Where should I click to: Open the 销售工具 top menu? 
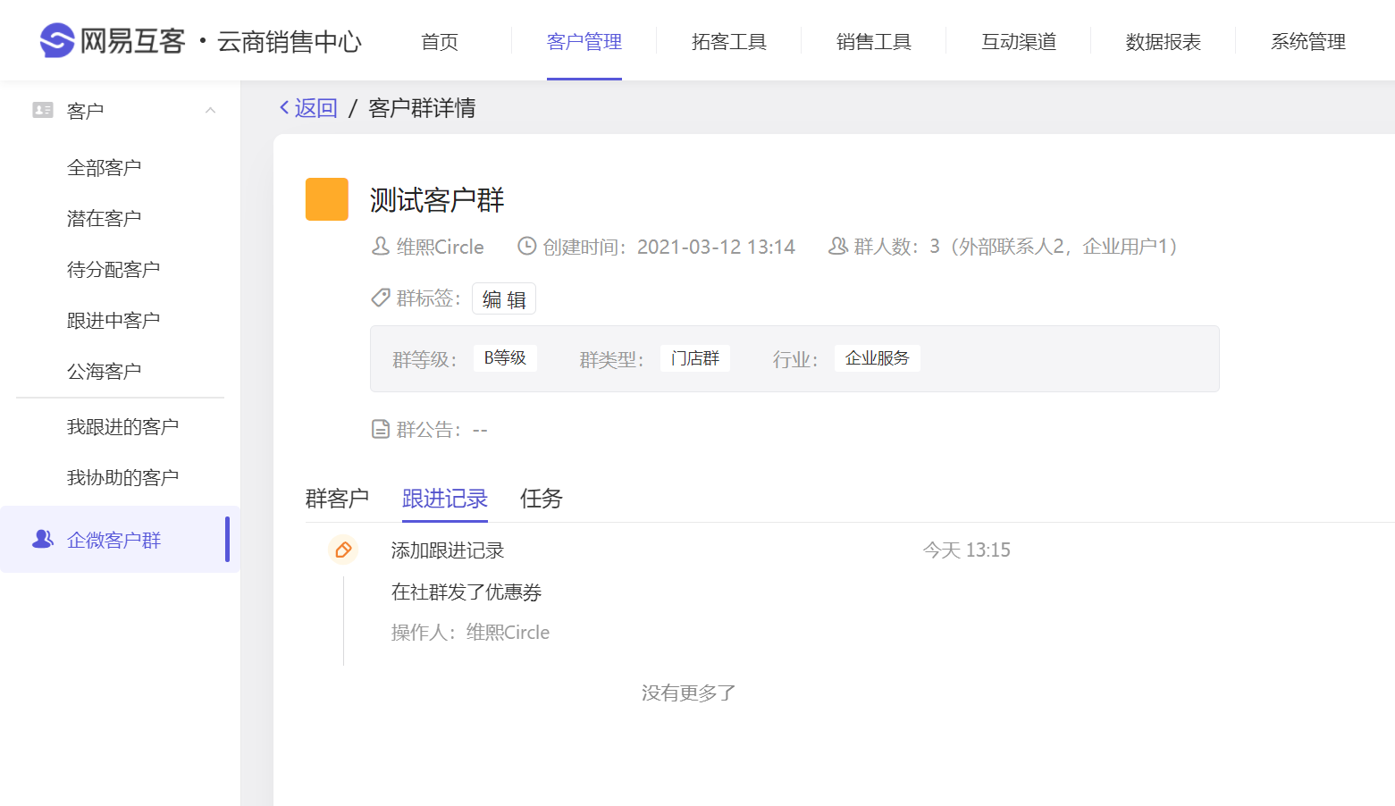pos(874,41)
